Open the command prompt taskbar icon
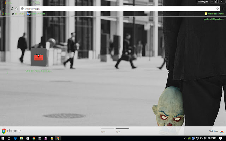226x141 pixels. coord(40,138)
